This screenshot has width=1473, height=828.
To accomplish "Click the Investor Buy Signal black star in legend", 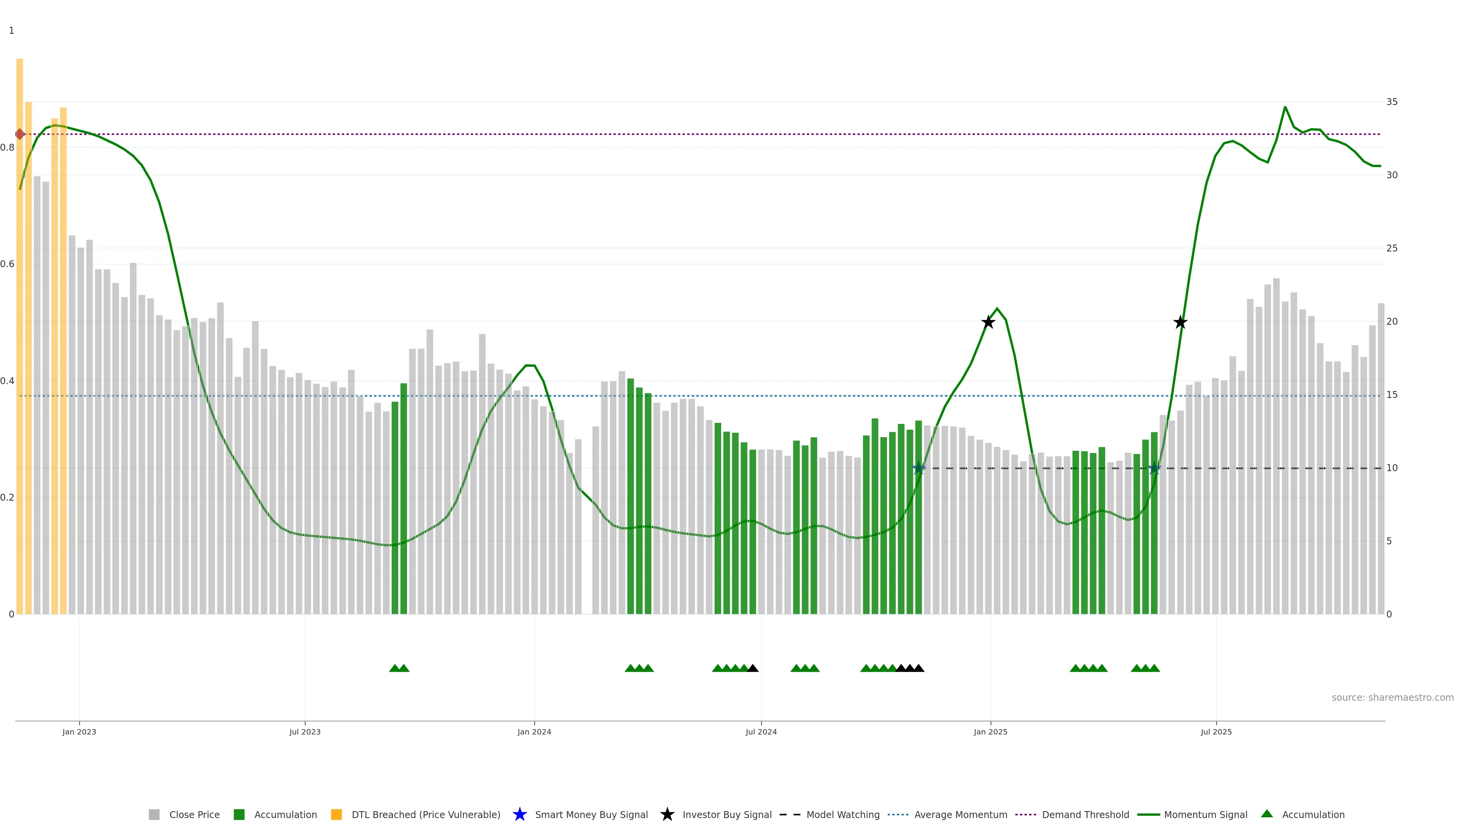I will (667, 814).
